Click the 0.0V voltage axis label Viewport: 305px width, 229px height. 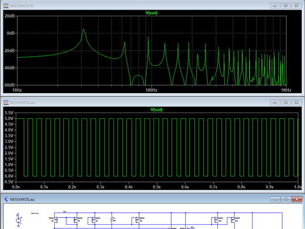[9, 176]
